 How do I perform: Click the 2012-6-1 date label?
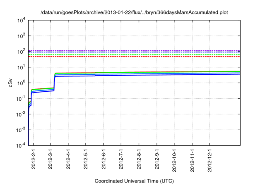[x=104, y=159]
